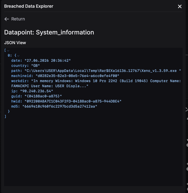Collapse the root JSON array chevron
The height and width of the screenshot is (193, 188).
pyautogui.click(x=8, y=50)
